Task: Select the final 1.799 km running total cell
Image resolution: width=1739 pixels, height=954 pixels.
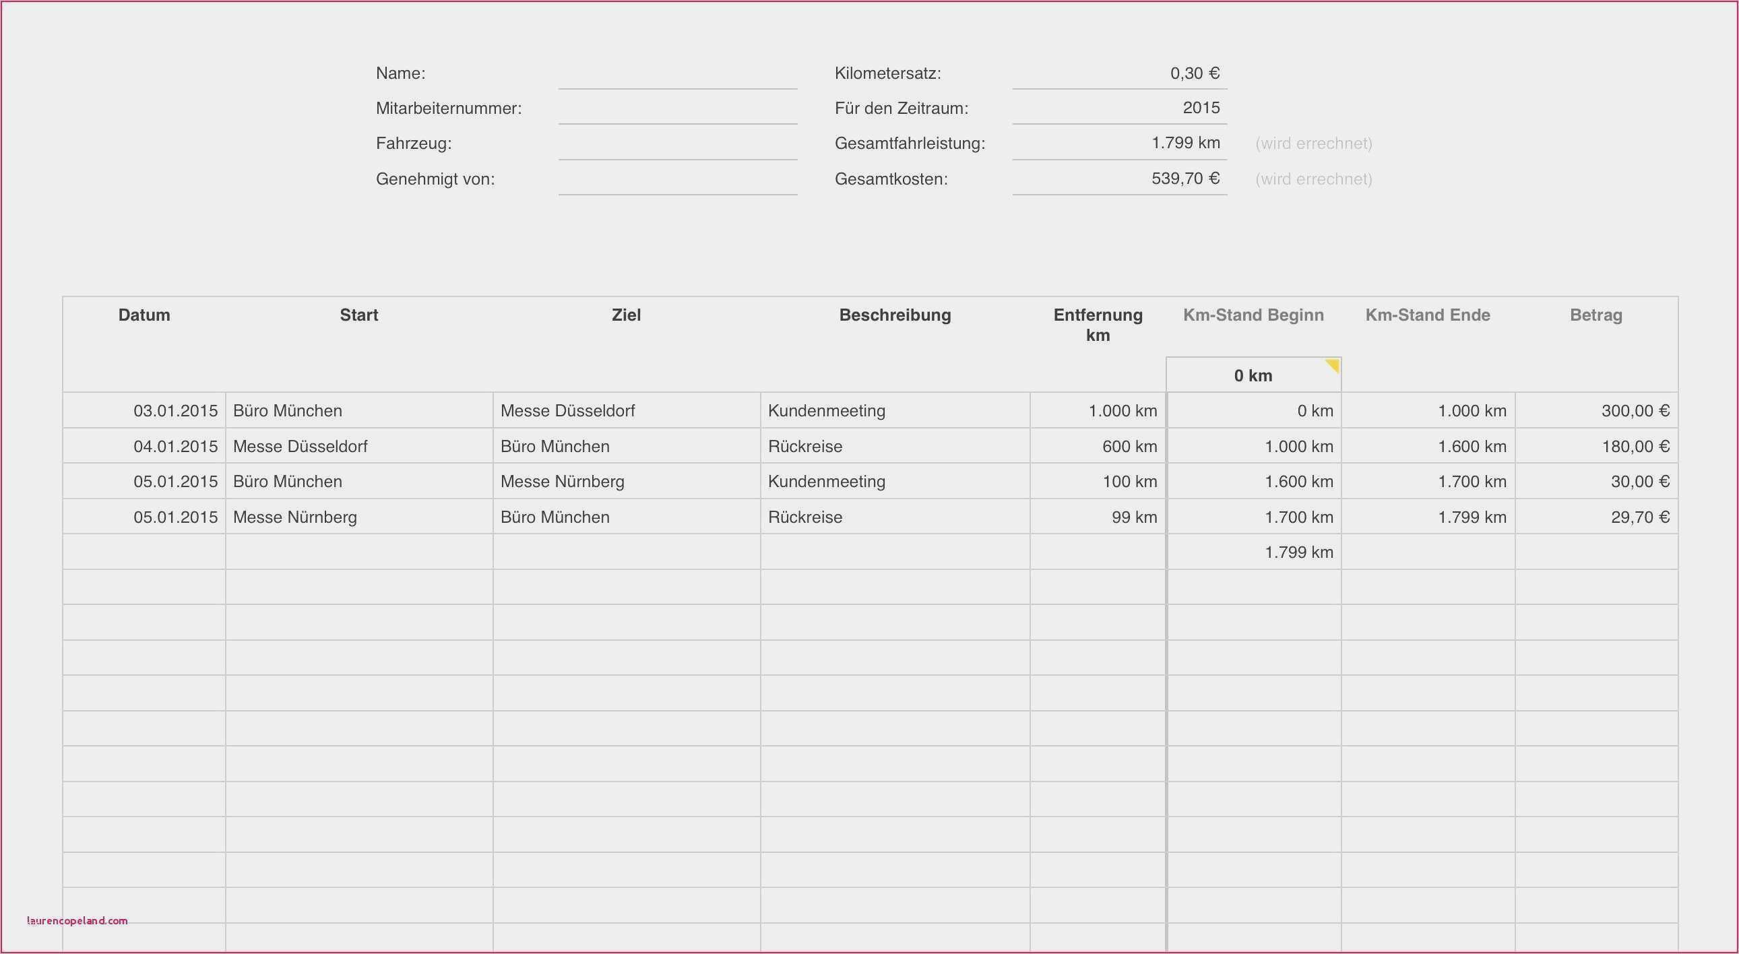Action: [1298, 552]
